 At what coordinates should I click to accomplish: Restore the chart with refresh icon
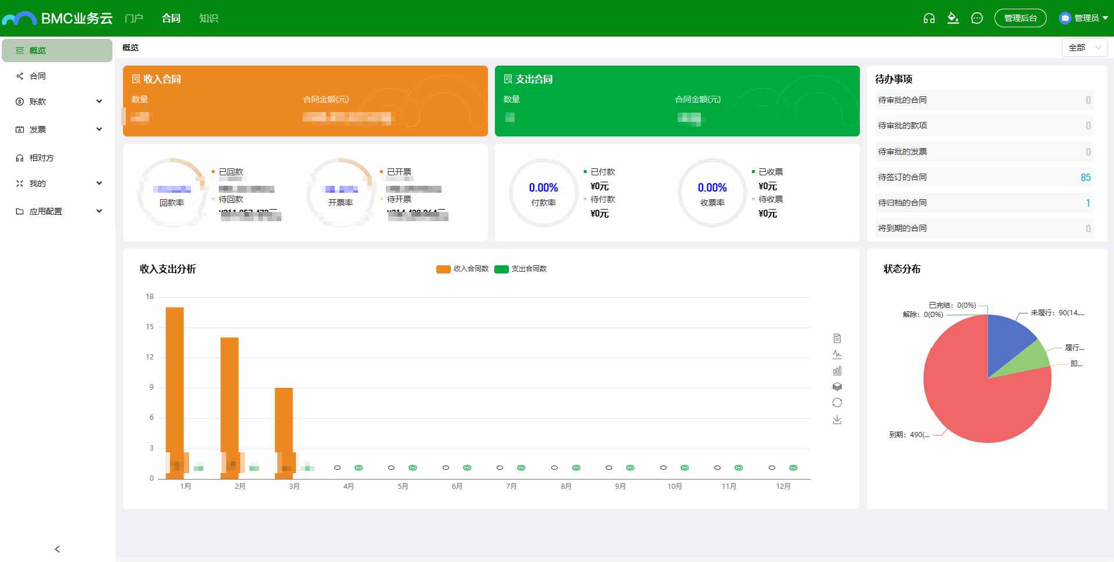(837, 403)
